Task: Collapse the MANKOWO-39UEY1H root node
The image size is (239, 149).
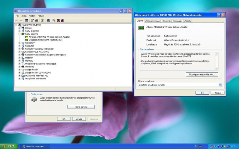Action: click(16, 25)
